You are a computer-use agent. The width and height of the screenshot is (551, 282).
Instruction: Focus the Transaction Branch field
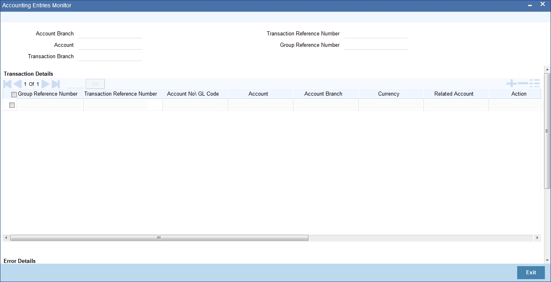tap(110, 56)
